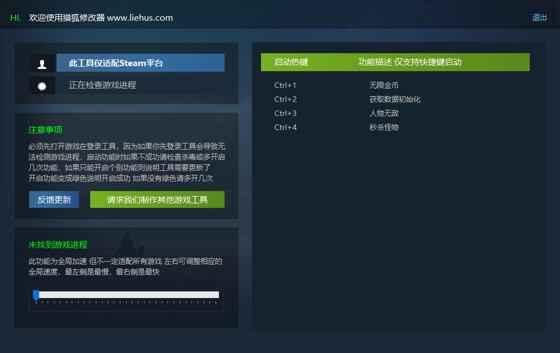The image size is (560, 353).
Task: Click the 未找到游戏进程 heading
Action: pos(58,245)
